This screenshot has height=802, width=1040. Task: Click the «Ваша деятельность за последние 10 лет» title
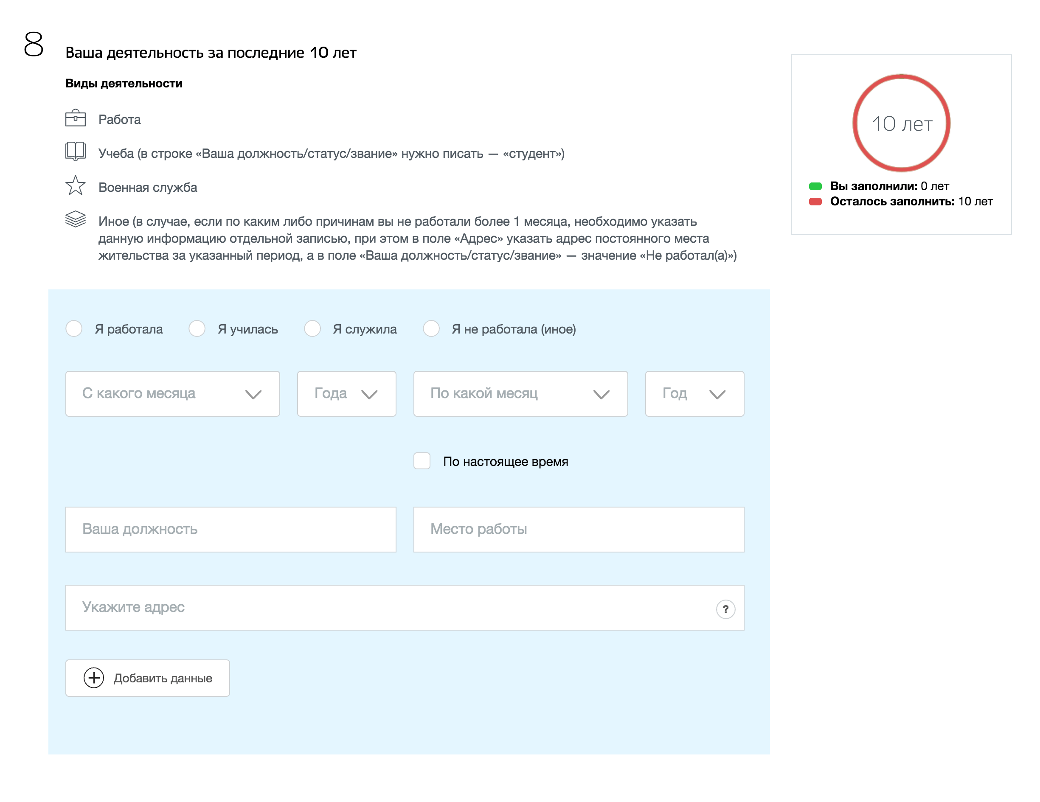point(211,52)
